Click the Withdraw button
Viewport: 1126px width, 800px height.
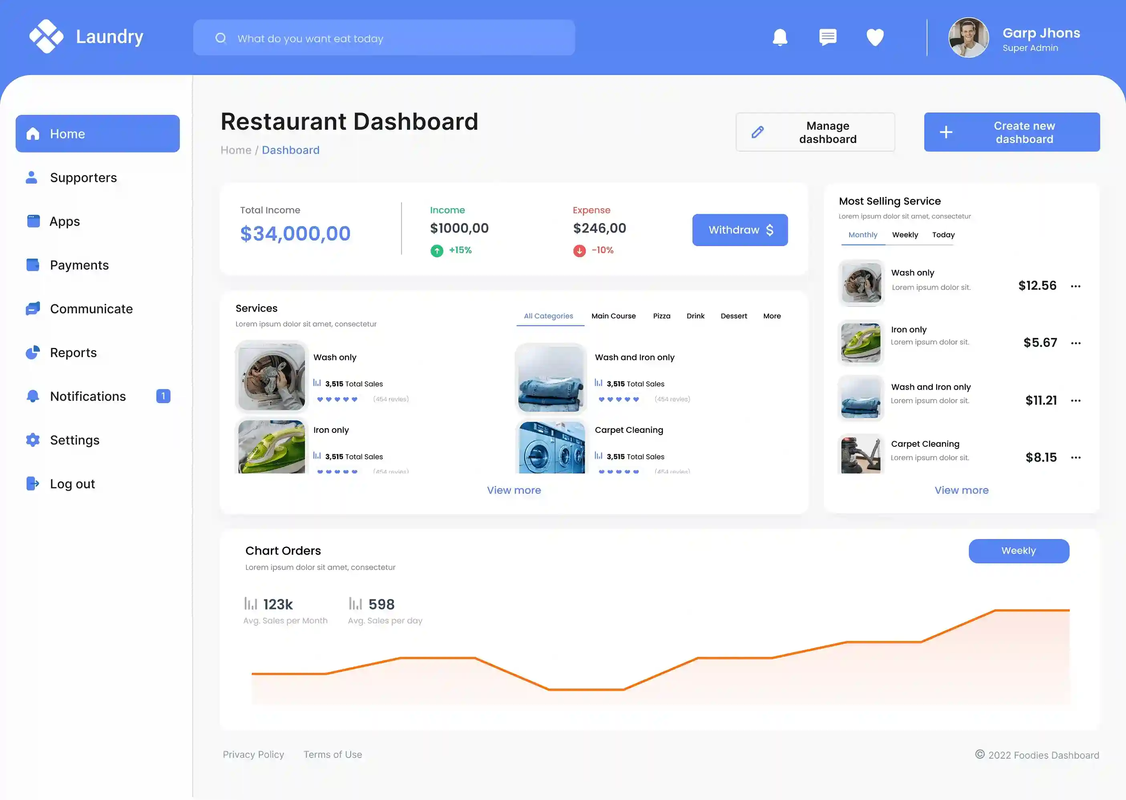pyautogui.click(x=739, y=230)
